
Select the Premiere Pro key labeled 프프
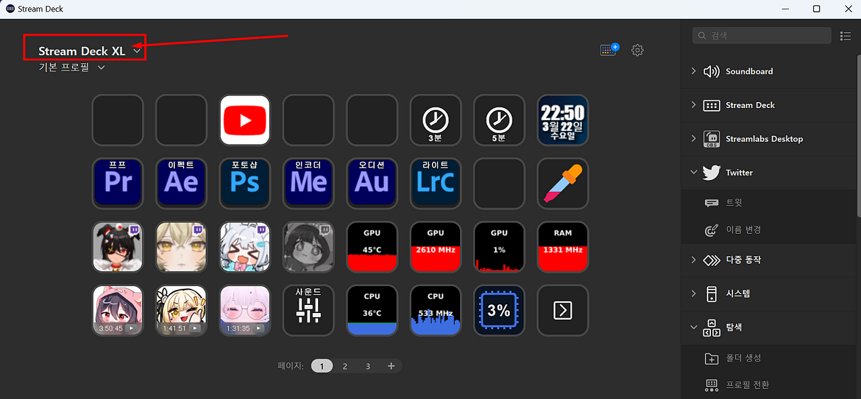coord(118,183)
